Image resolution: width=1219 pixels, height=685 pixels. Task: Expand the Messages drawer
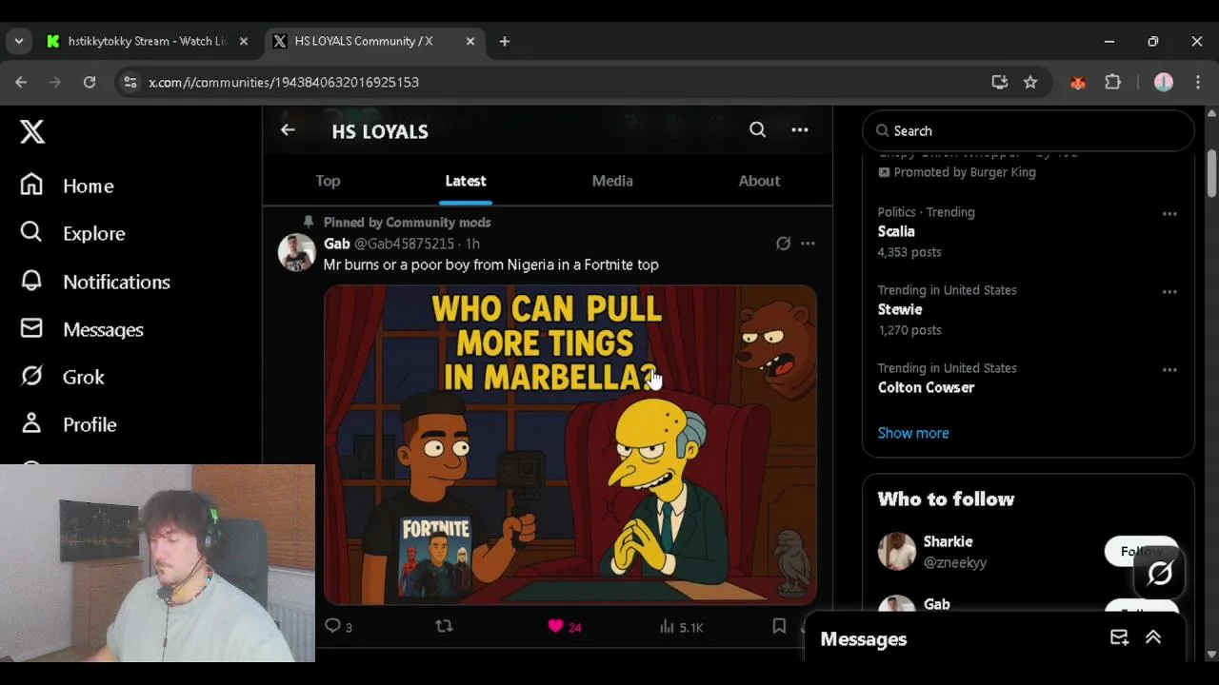1153,638
